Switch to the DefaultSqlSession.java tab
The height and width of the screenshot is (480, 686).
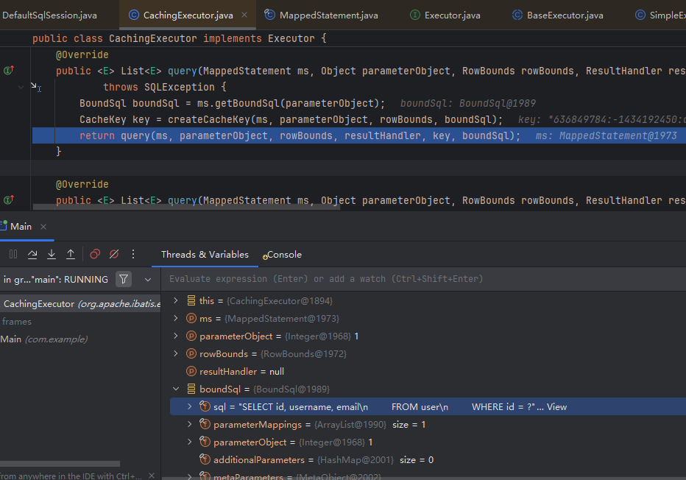49,15
